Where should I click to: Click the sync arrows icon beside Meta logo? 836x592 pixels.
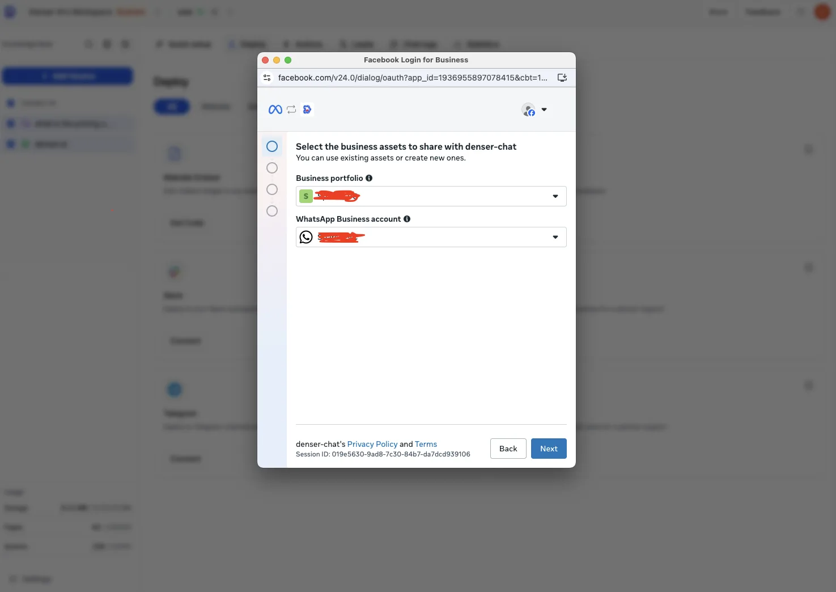291,109
